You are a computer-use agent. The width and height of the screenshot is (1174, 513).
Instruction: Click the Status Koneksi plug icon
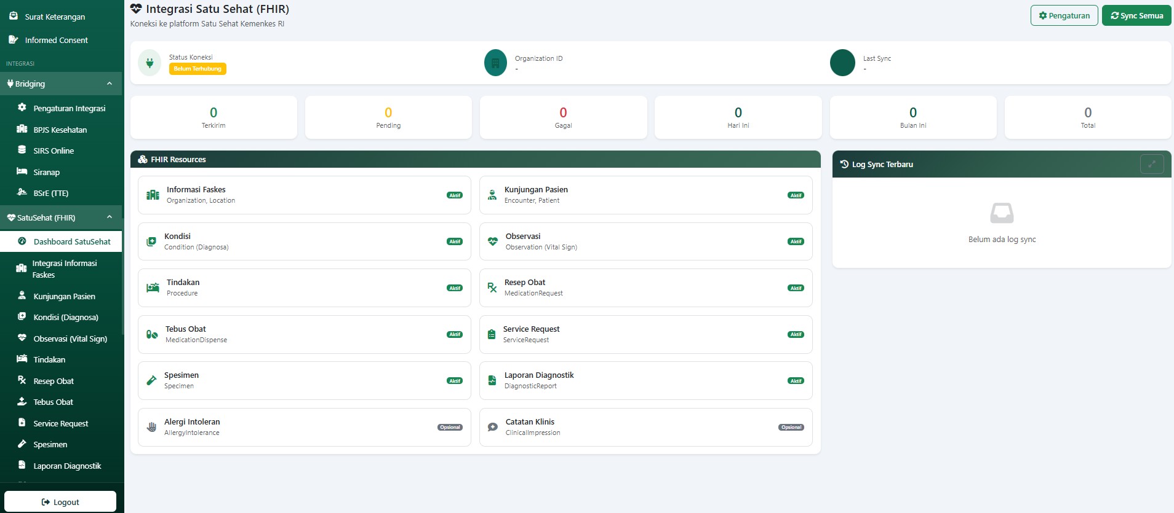coord(150,63)
